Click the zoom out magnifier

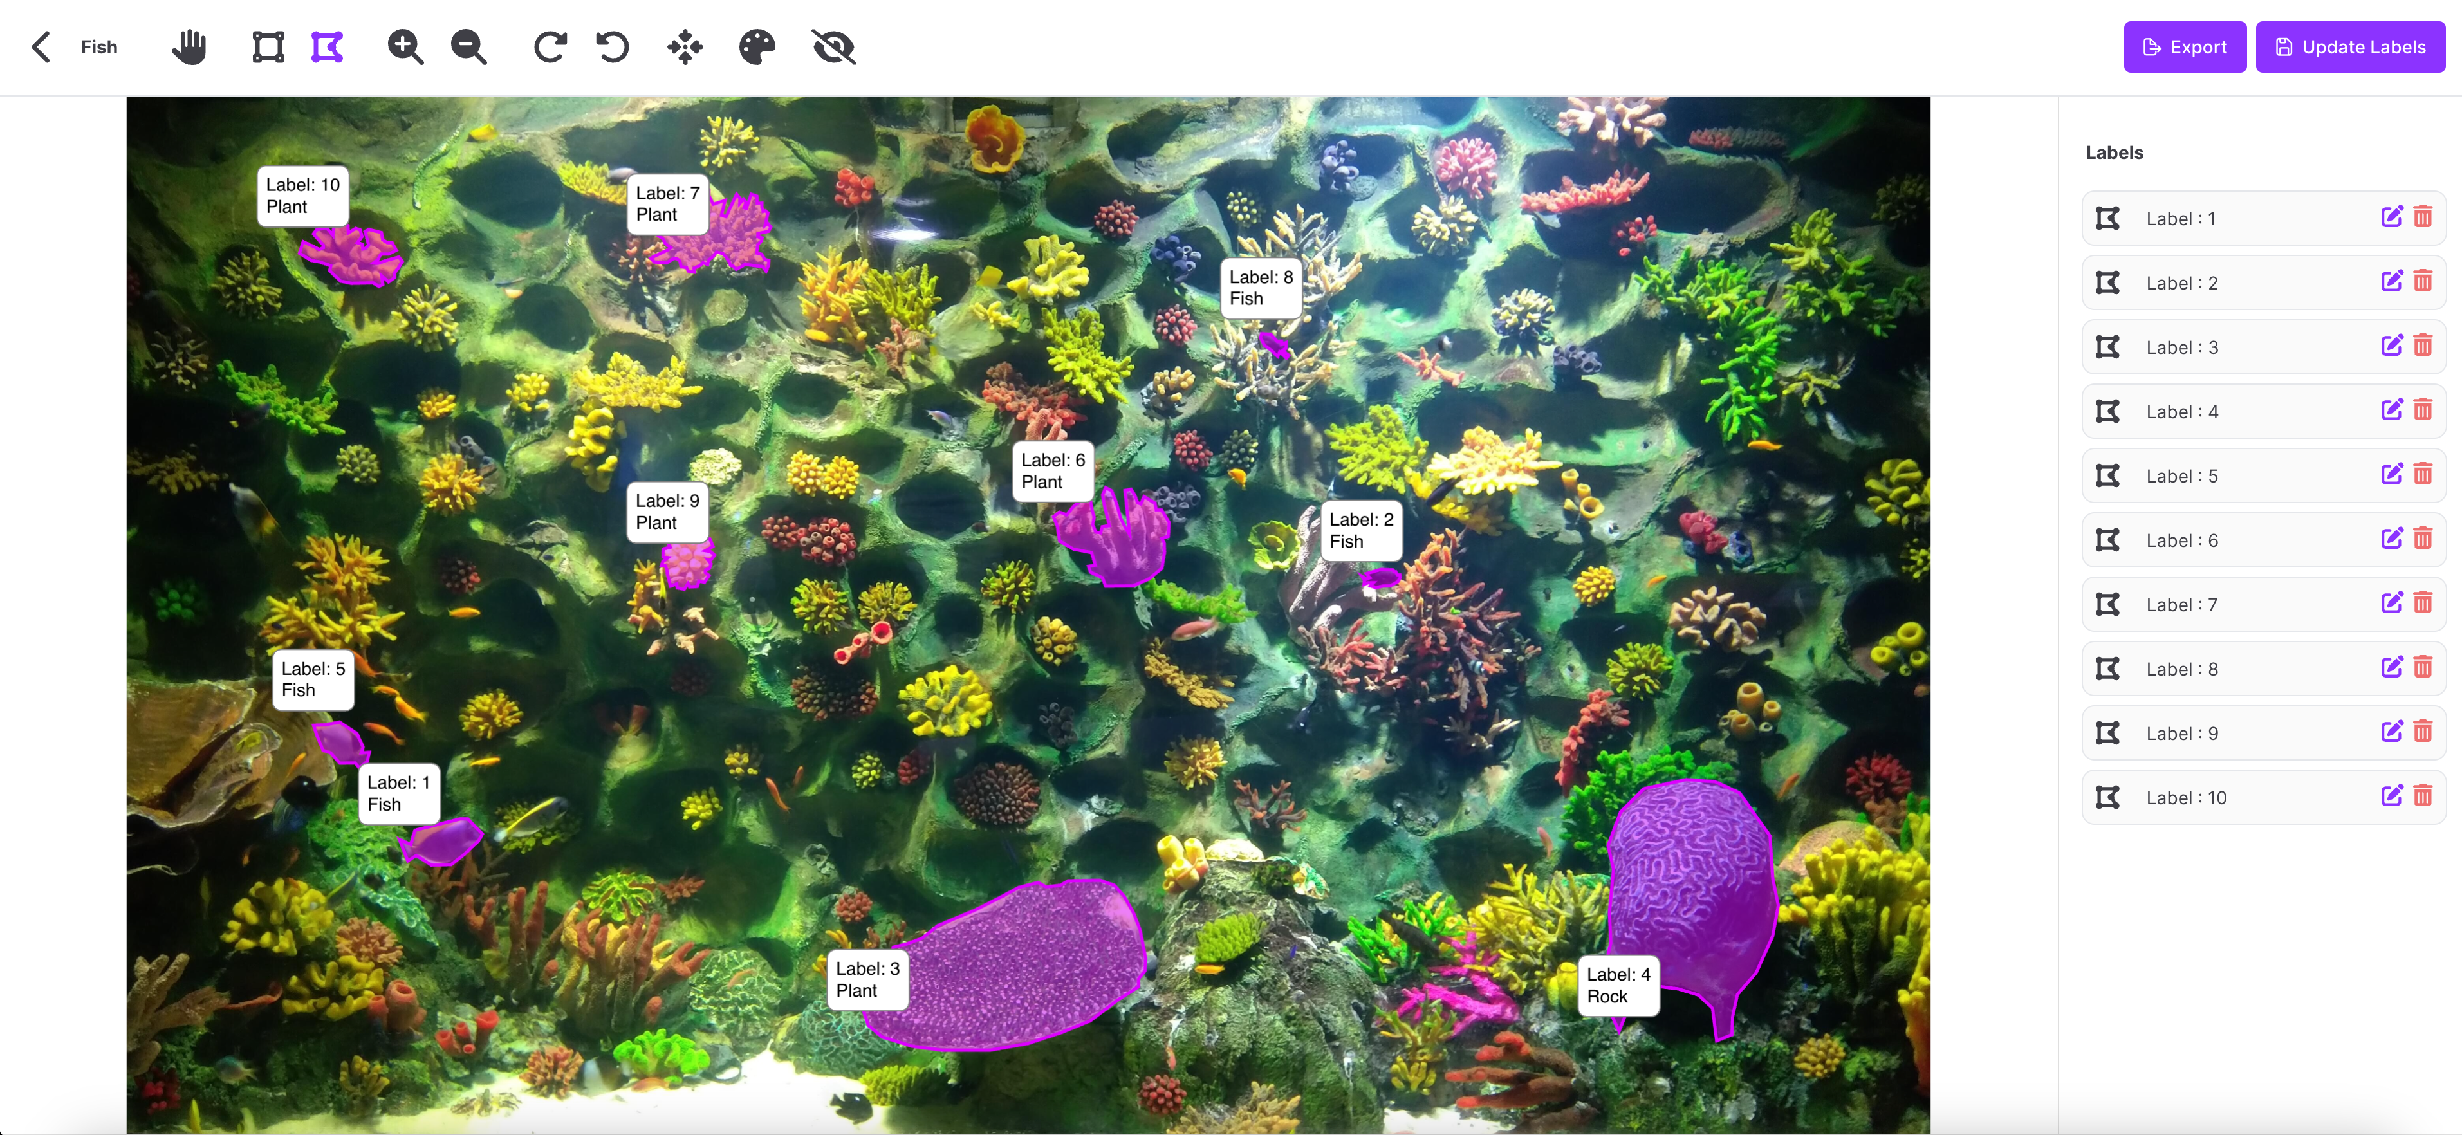[468, 47]
